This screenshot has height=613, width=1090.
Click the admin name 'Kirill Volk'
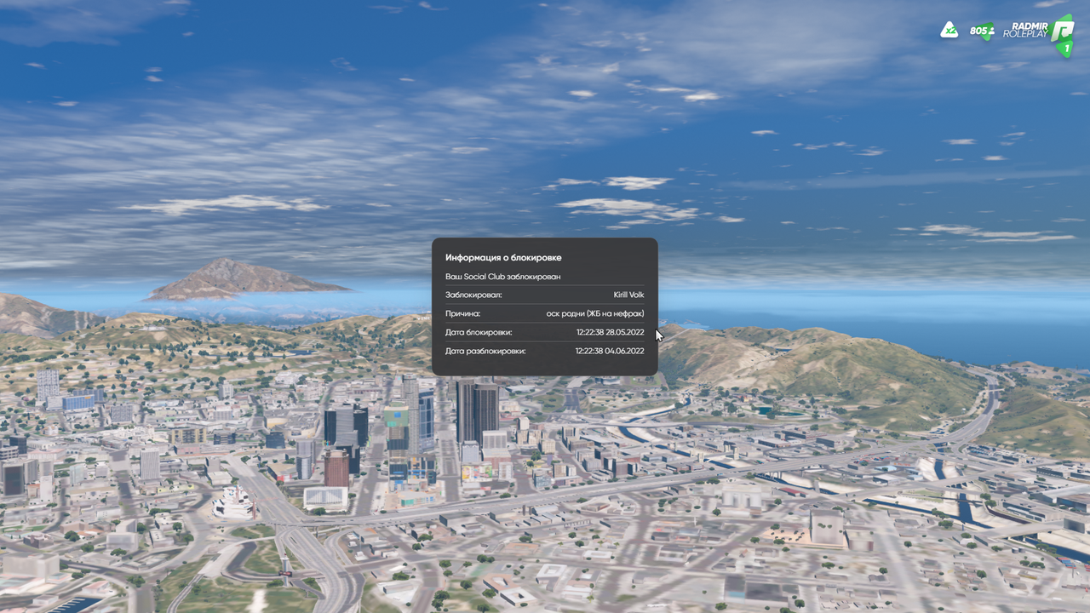628,295
